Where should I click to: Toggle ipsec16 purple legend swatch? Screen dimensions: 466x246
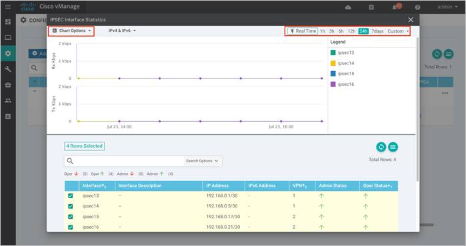click(333, 84)
